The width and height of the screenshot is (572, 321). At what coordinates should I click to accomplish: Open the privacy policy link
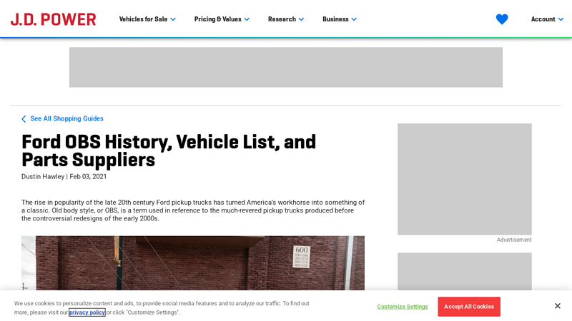[87, 312]
